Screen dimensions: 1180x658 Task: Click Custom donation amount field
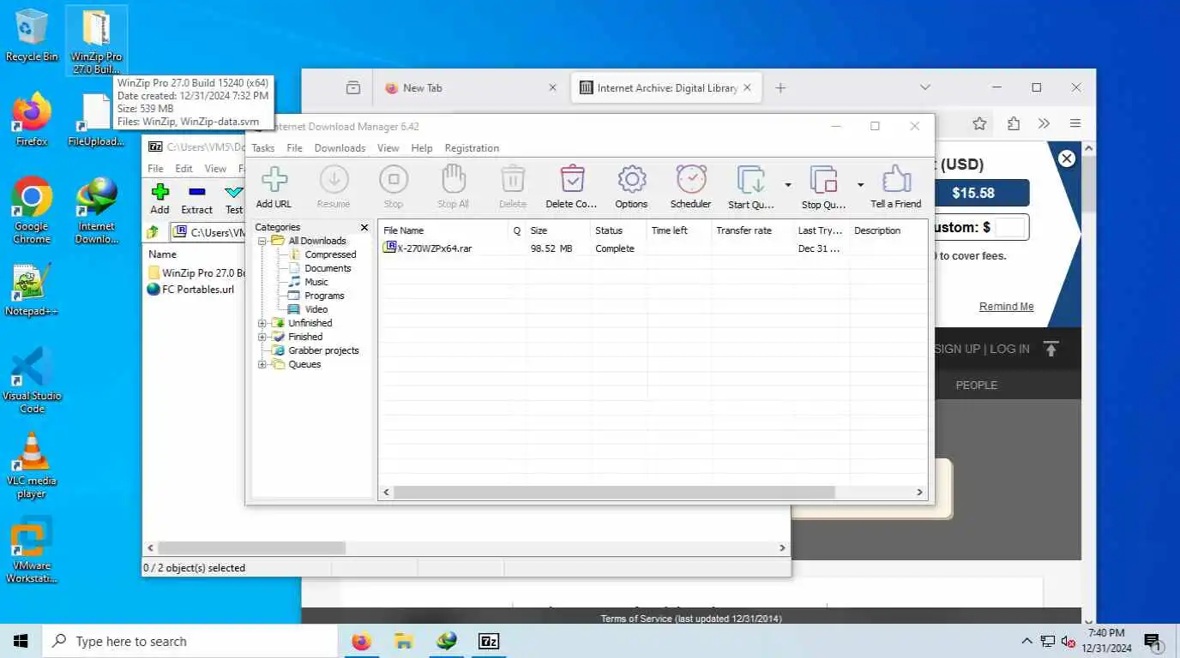[1010, 227]
